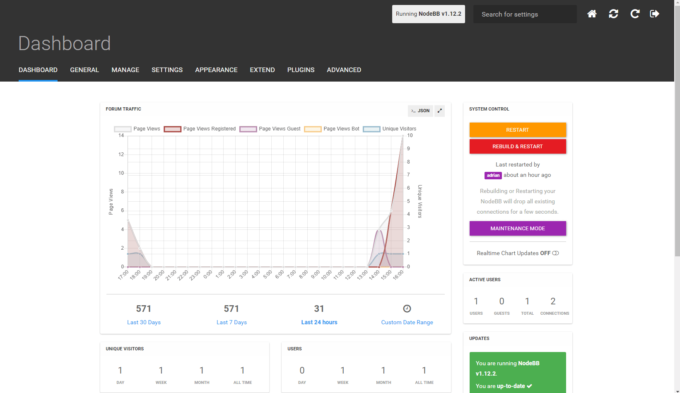The image size is (680, 393).
Task: Click the orange Restart button
Action: click(518, 130)
